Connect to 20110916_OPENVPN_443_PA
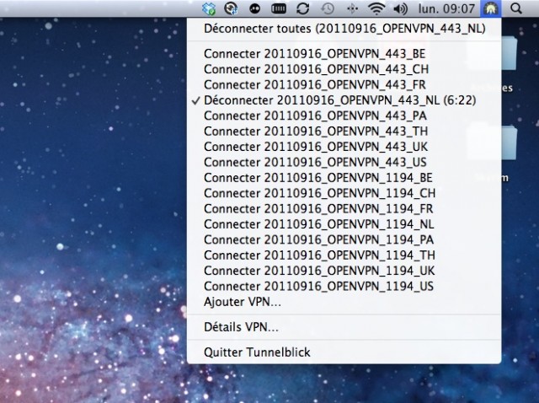 tap(344, 116)
